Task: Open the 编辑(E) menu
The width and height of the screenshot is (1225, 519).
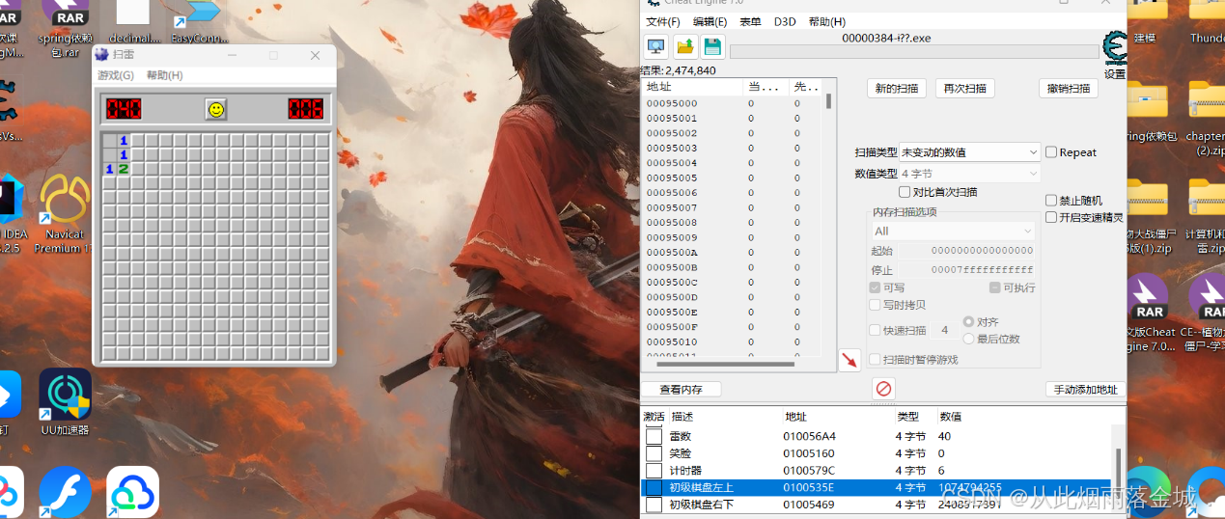Action: coord(710,21)
